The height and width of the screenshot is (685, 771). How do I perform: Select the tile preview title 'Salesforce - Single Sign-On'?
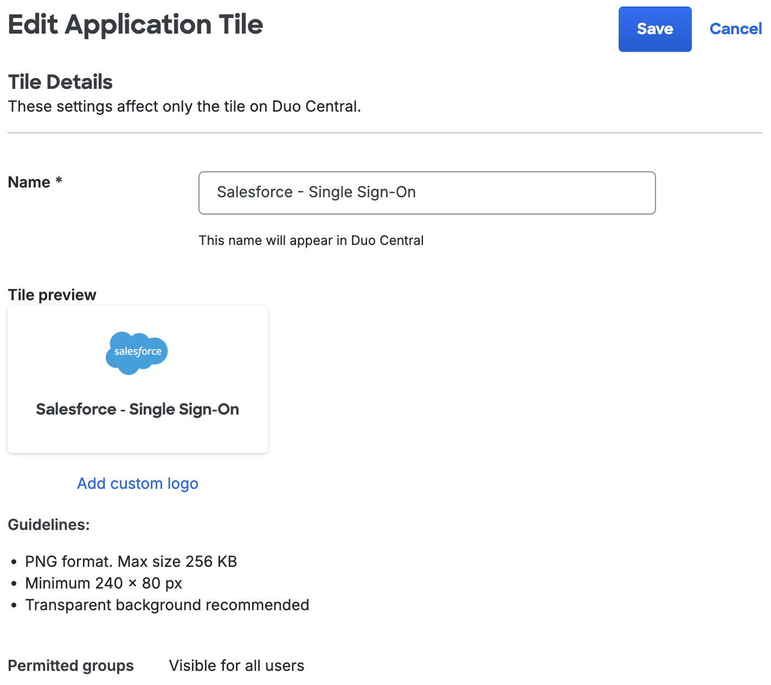tap(138, 409)
